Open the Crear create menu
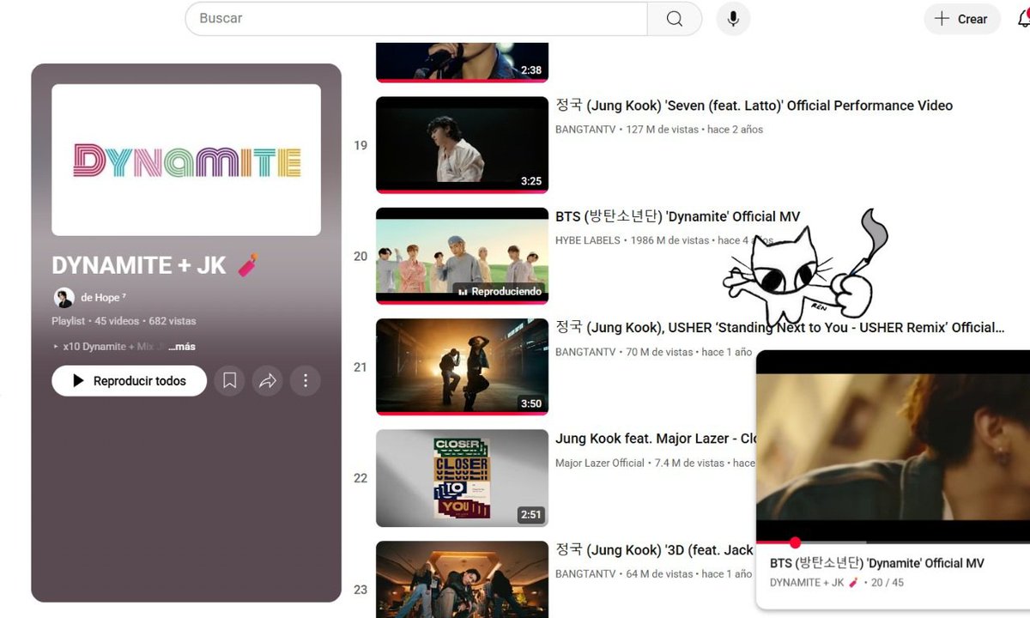This screenshot has width=1030, height=618. click(x=962, y=19)
